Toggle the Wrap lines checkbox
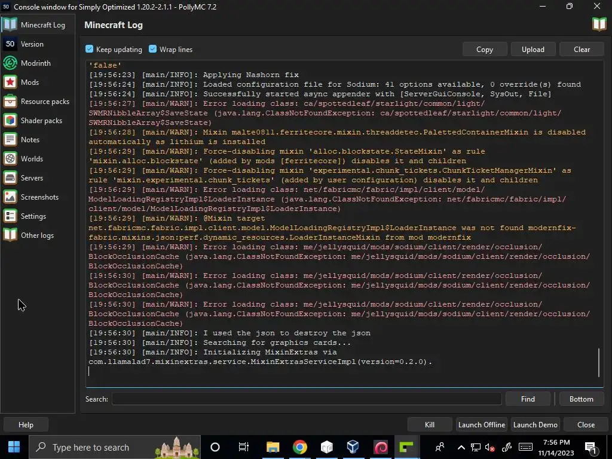The height and width of the screenshot is (459, 612). [x=152, y=49]
